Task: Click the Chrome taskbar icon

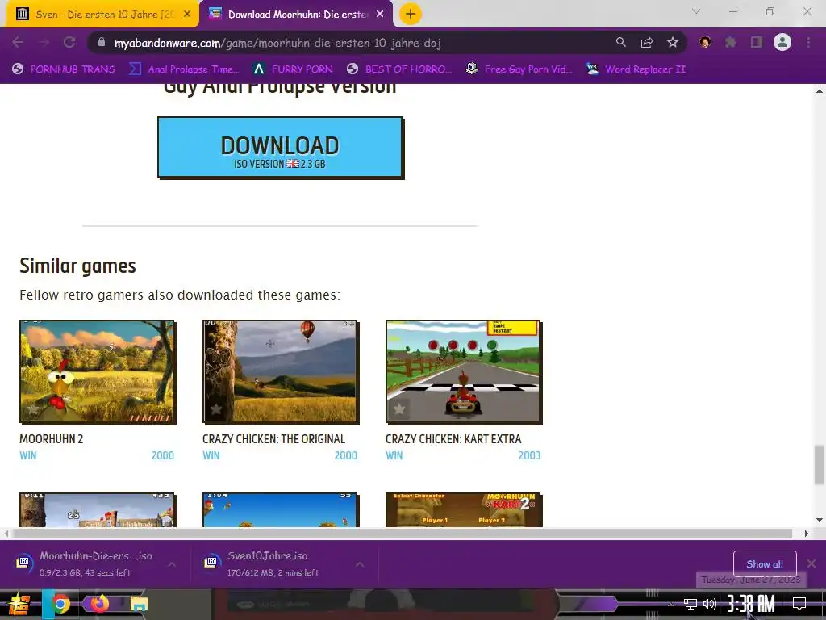Action: tap(60, 604)
